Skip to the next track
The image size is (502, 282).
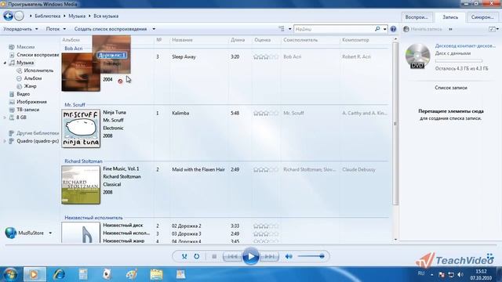click(269, 256)
